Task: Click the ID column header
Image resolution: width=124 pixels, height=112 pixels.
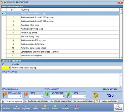Action: pyautogui.click(x=13, y=10)
